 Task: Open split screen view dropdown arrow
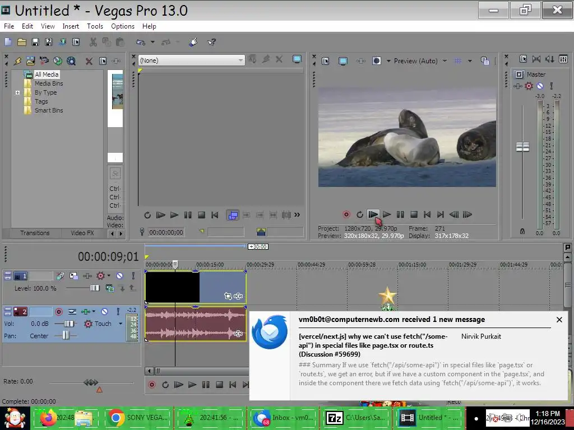coord(388,61)
